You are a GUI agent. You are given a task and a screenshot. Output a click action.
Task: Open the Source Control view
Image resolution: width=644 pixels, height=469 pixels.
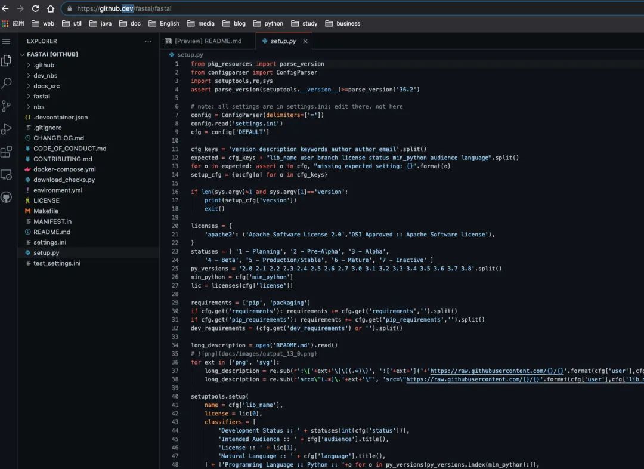(7, 106)
